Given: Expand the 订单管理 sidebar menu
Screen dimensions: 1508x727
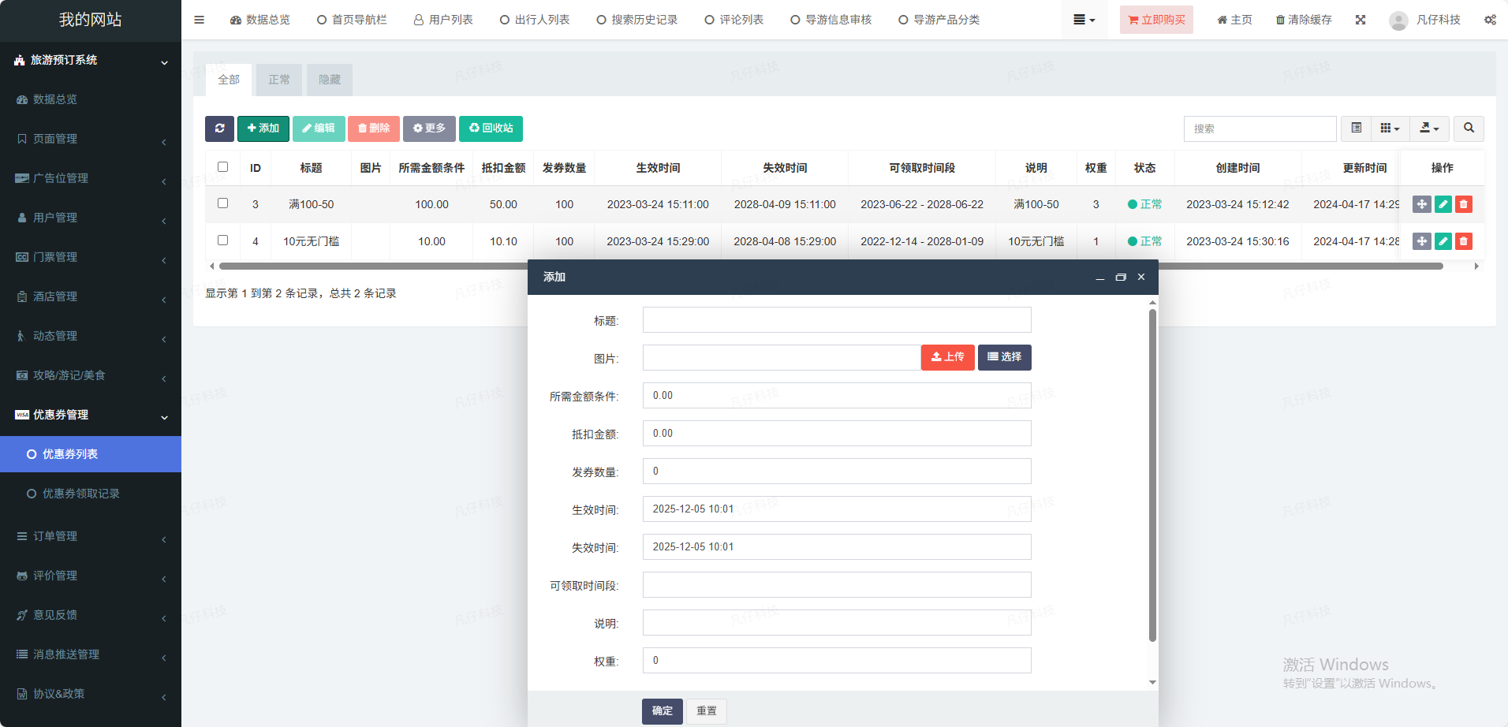Looking at the screenshot, I should 91,536.
